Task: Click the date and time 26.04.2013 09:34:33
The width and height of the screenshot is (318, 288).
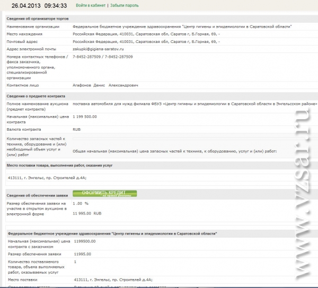Action: tap(39, 6)
